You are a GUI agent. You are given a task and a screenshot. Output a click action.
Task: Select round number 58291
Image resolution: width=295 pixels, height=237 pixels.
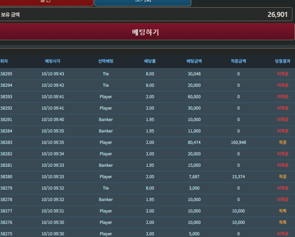6,120
